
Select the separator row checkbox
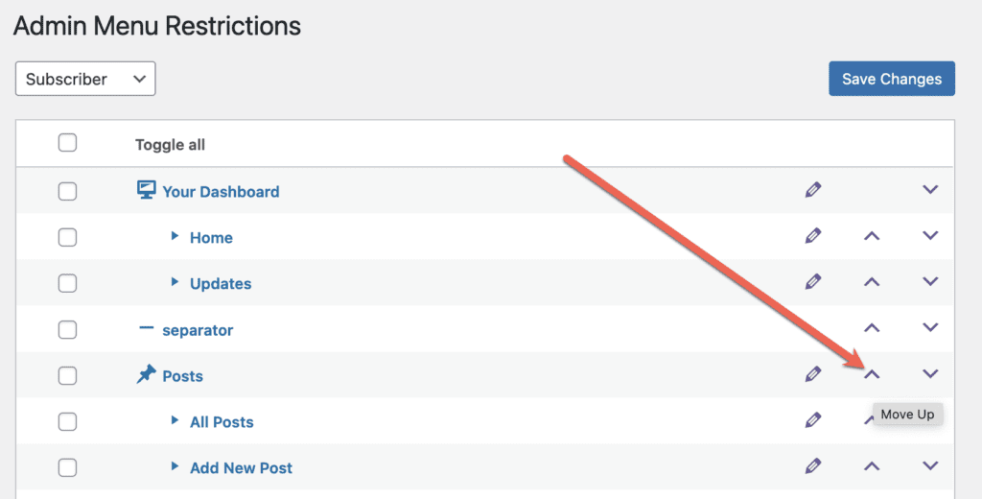(x=67, y=330)
